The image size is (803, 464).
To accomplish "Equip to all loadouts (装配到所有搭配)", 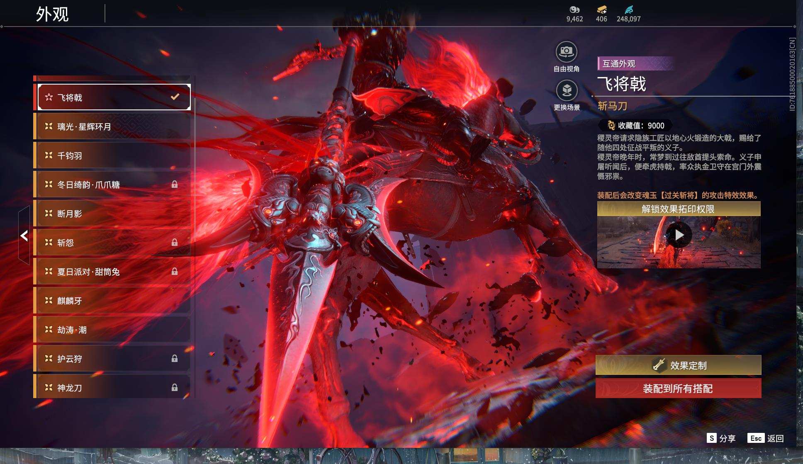I will [x=679, y=389].
